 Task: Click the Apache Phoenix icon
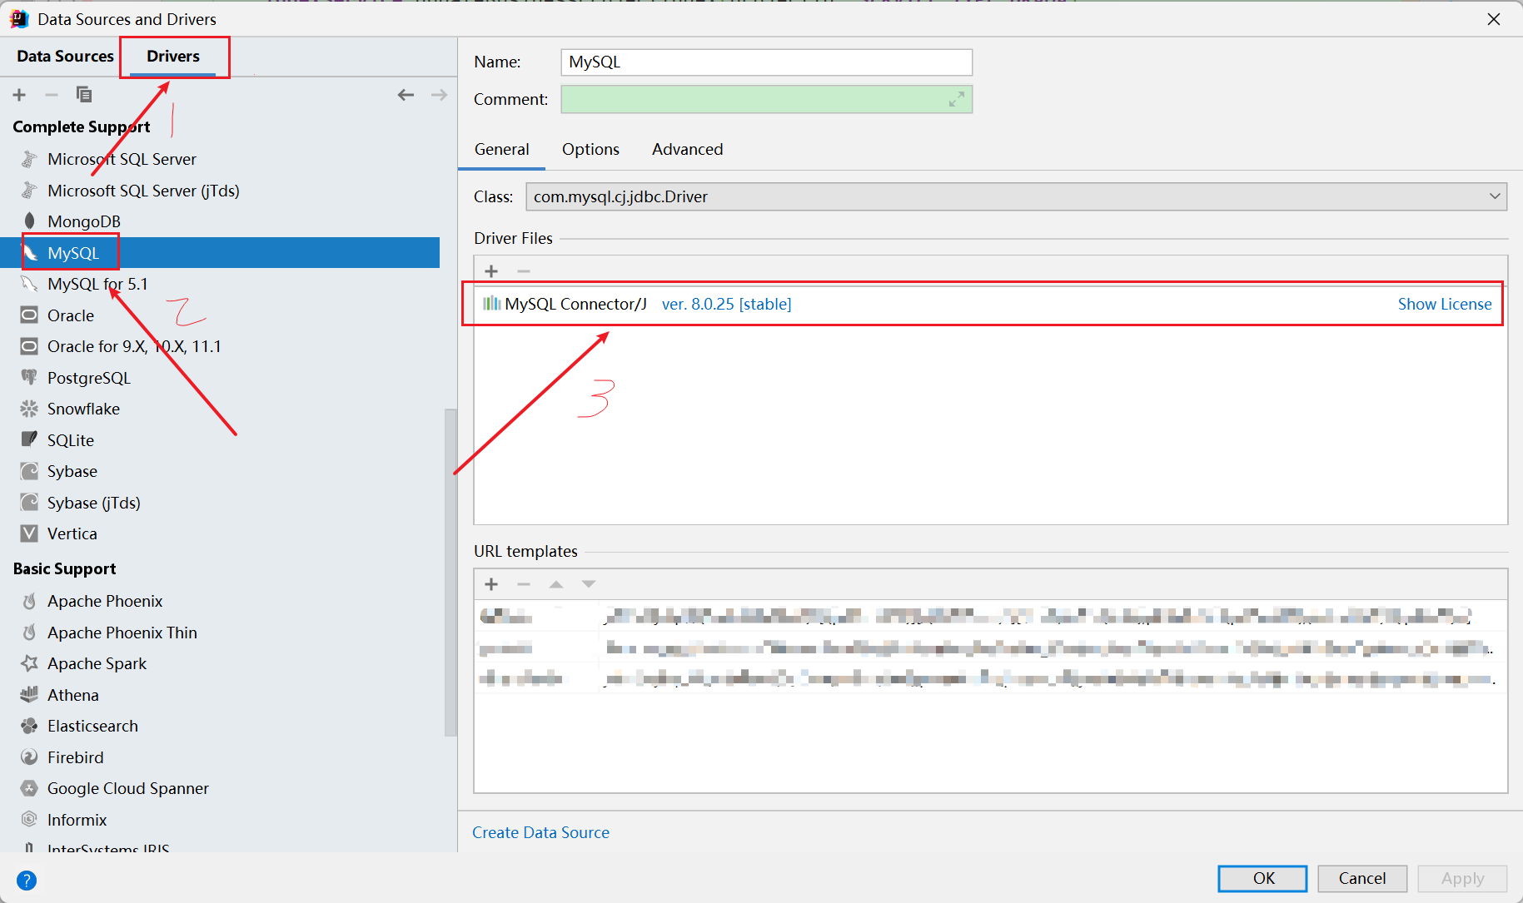[x=29, y=601]
